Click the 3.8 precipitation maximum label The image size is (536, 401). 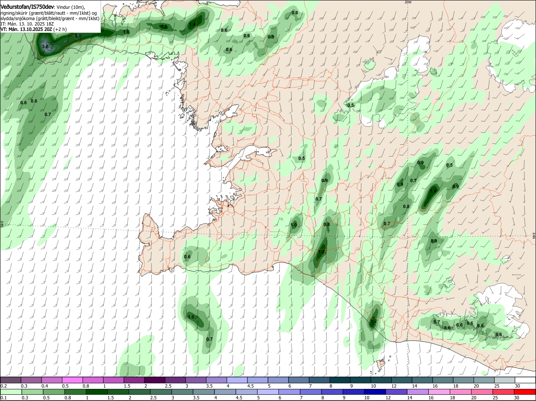(45, 46)
